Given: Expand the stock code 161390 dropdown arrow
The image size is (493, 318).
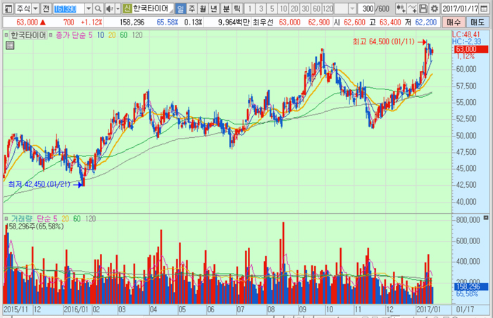Looking at the screenshot, I should coord(88,8).
